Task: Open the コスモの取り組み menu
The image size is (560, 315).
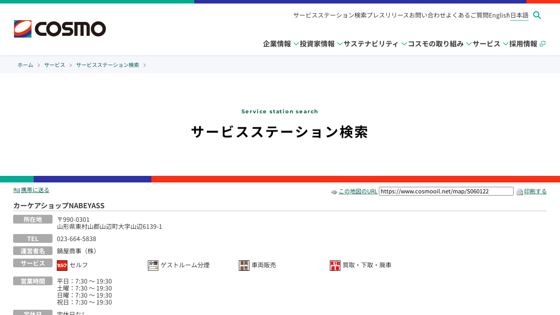Action: click(x=439, y=44)
